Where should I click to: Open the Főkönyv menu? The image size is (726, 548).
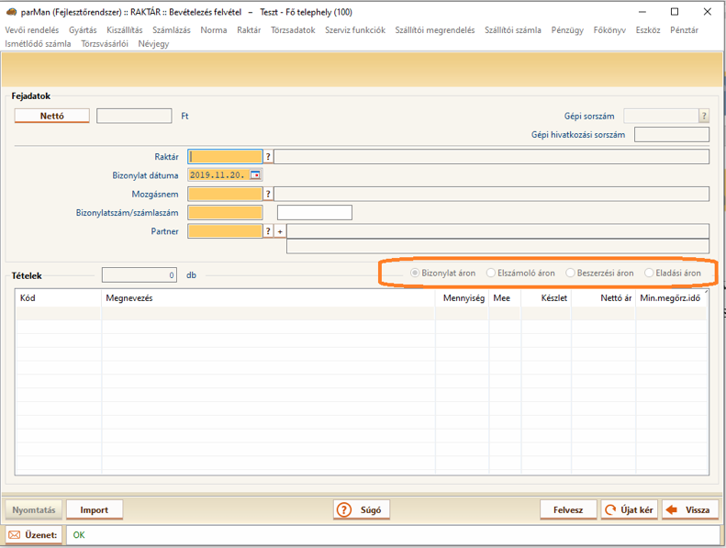coord(609,30)
